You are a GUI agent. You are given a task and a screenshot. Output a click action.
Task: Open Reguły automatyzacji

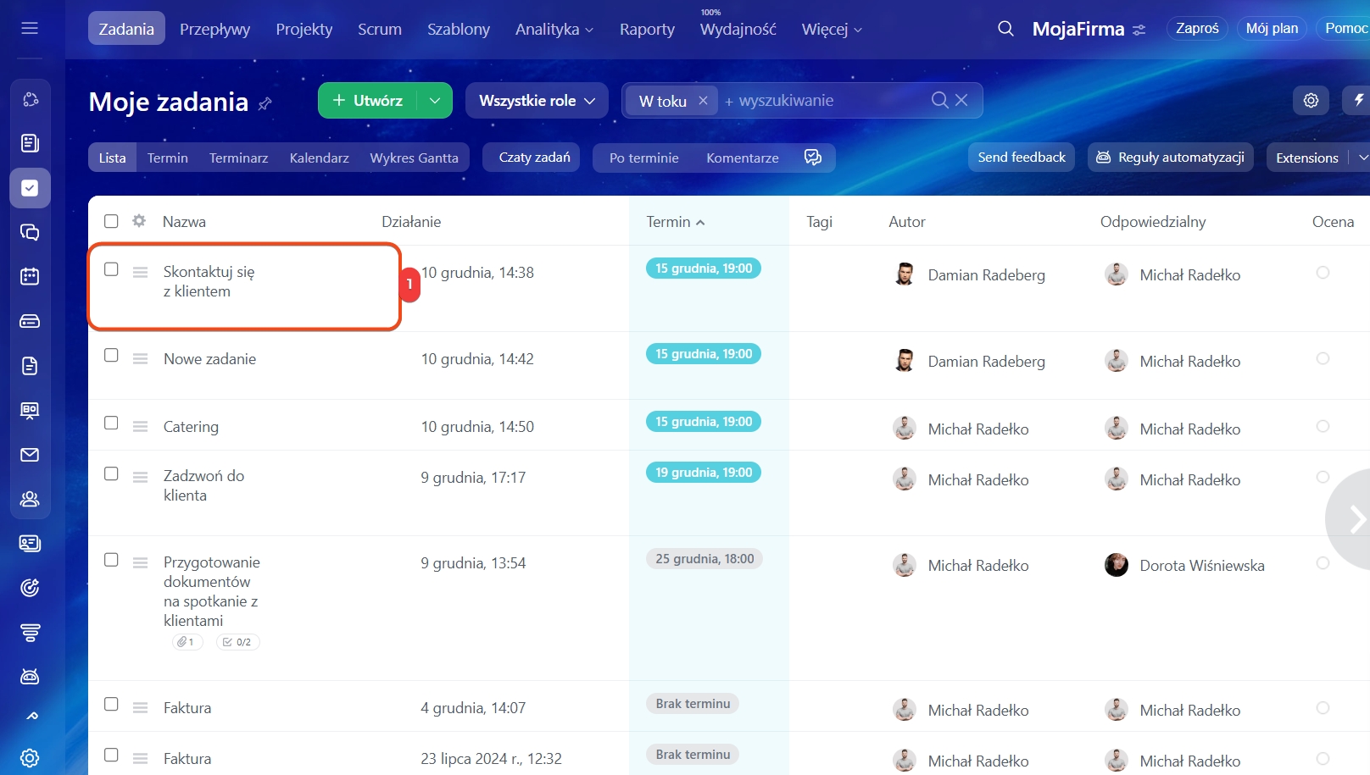(x=1170, y=158)
